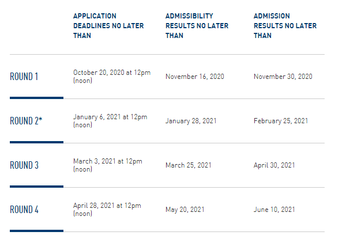
Task: Click the March 25, 2021 date
Action: tap(188, 165)
